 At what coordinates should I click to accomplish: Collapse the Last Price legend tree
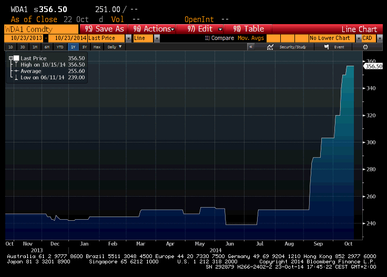11,58
